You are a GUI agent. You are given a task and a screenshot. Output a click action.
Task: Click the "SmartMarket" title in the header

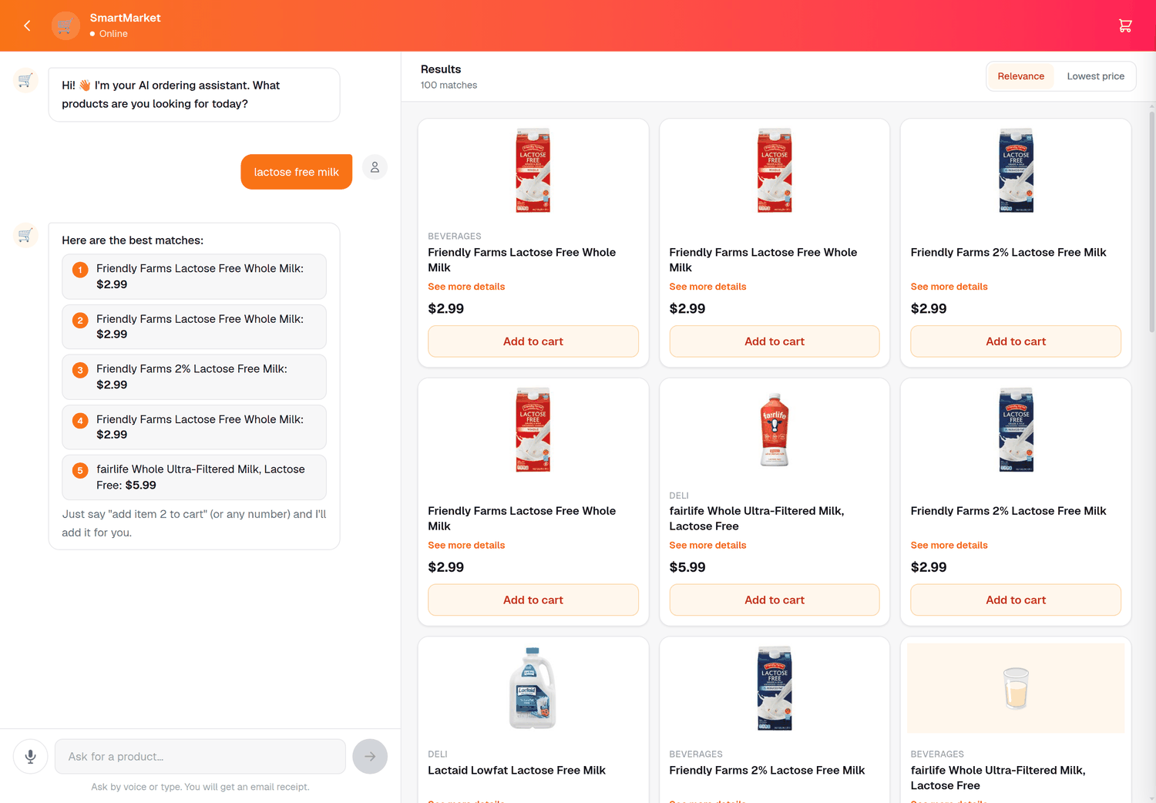pos(125,18)
